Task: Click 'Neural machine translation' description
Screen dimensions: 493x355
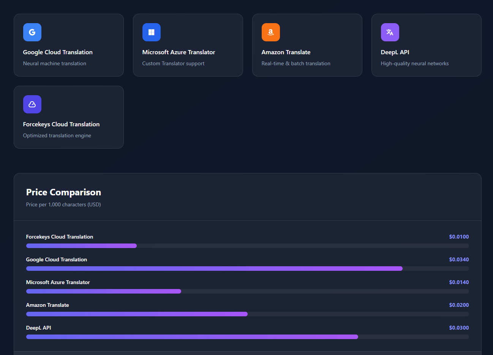Action: 55,64
